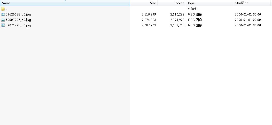Image resolution: width=272 pixels, height=125 pixels.
Task: Click the modified date of 59626688_p0.jpg
Action: pyautogui.click(x=248, y=14)
